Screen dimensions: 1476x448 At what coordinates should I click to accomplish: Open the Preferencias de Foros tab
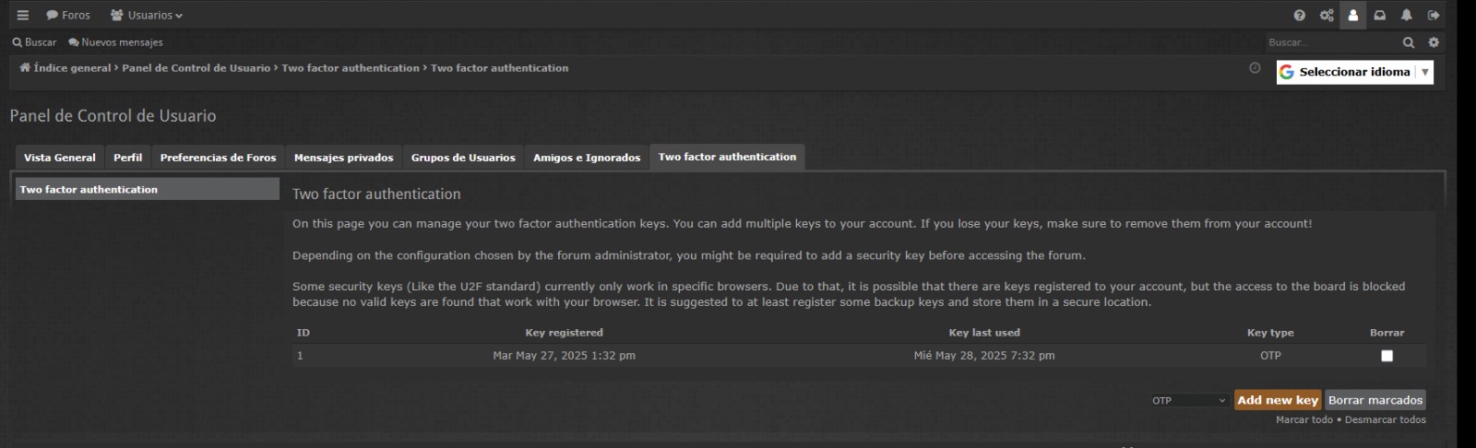(218, 158)
